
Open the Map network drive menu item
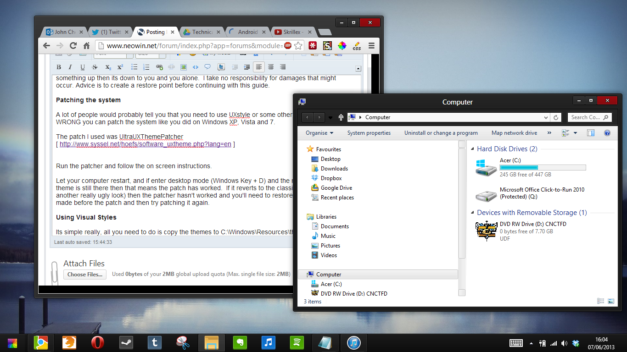tap(514, 133)
